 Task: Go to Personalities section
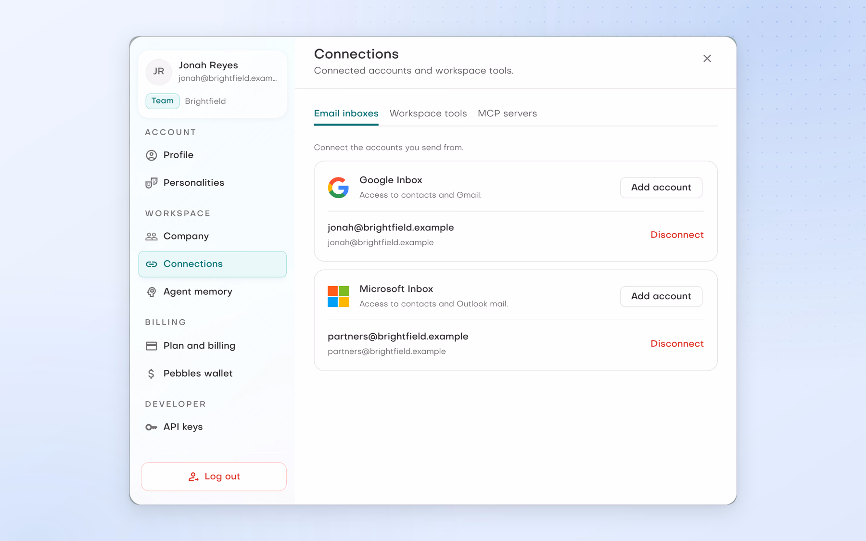213,183
